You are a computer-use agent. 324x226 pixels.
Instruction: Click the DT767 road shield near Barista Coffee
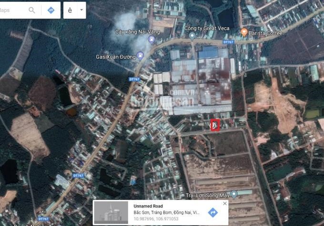coord(228,42)
